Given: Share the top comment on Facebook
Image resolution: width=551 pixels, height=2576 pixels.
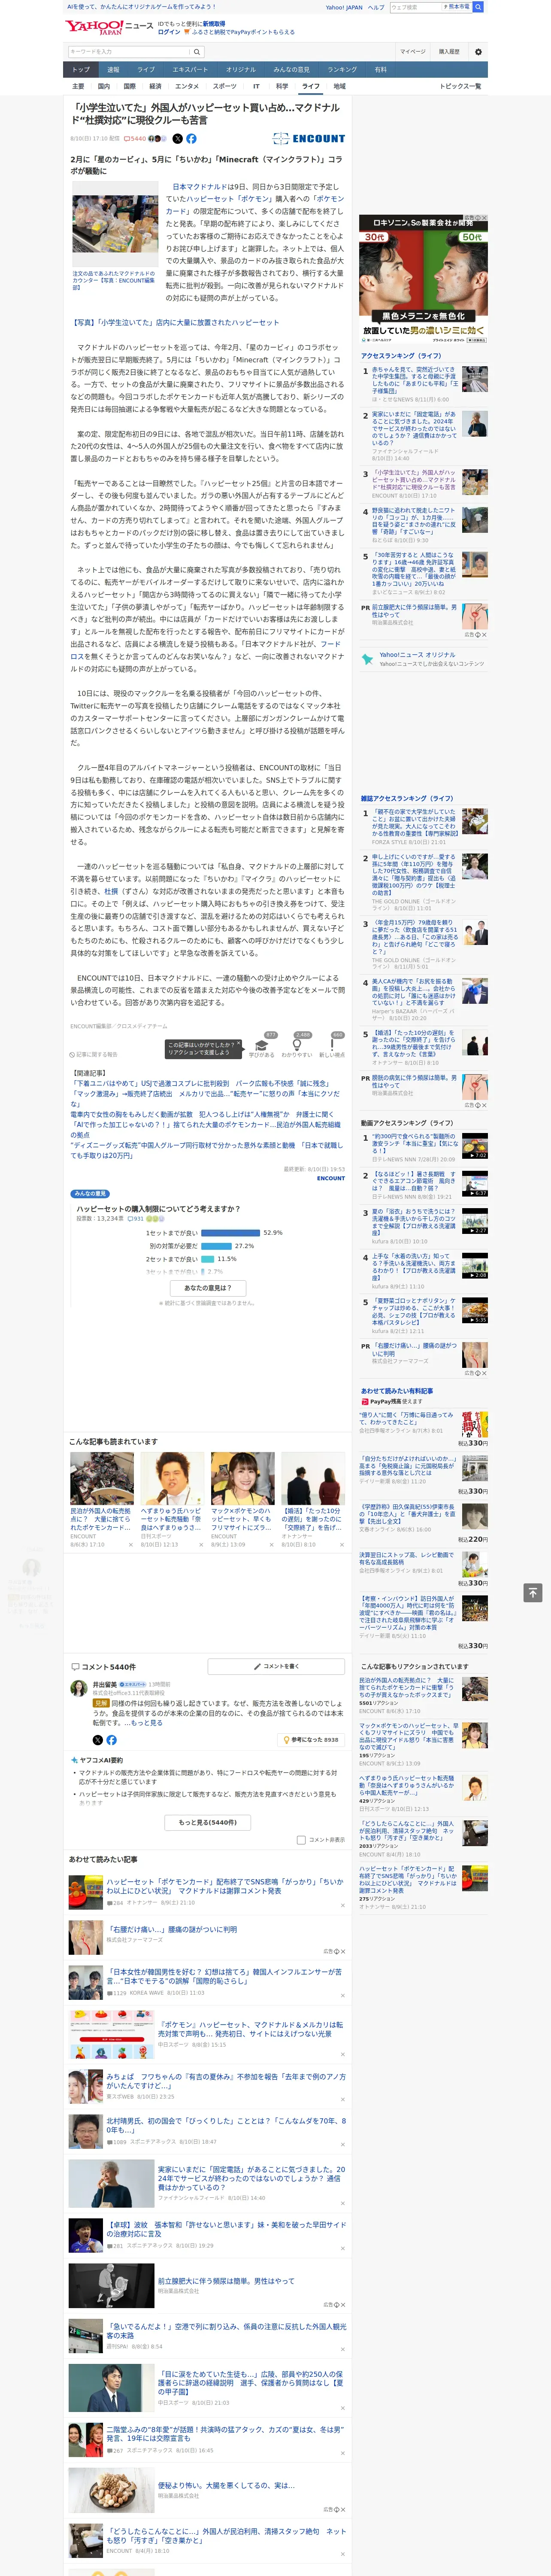Looking at the screenshot, I should click(x=111, y=1740).
